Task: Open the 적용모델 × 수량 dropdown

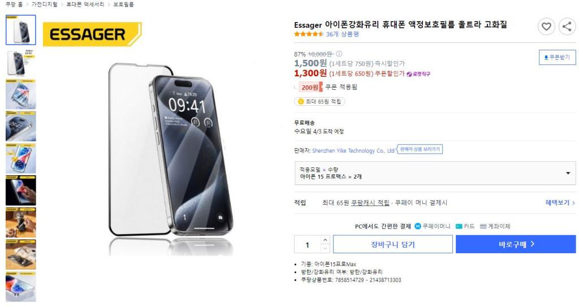Action: (435, 173)
